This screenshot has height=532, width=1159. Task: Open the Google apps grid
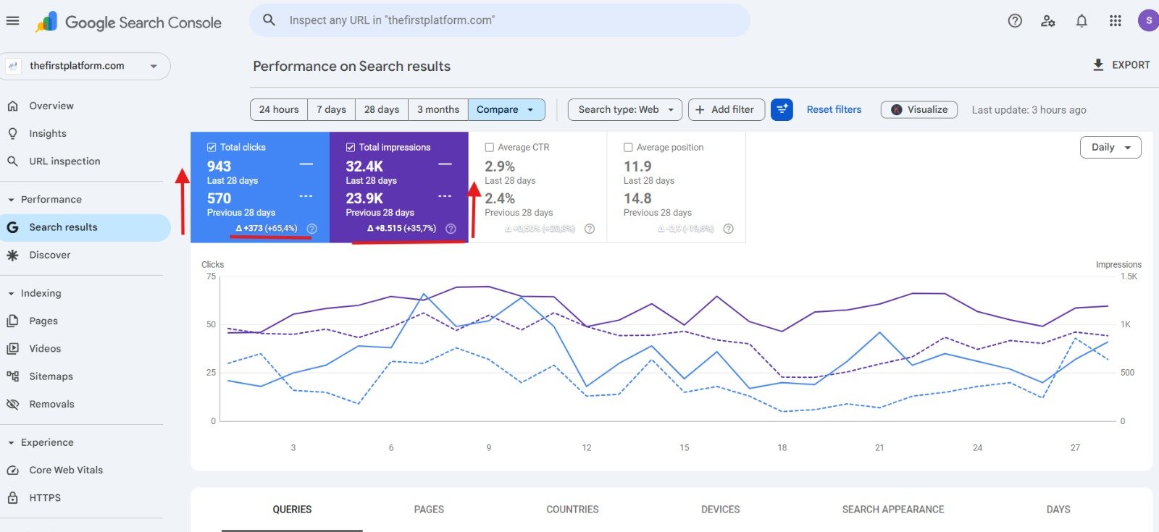tap(1116, 21)
